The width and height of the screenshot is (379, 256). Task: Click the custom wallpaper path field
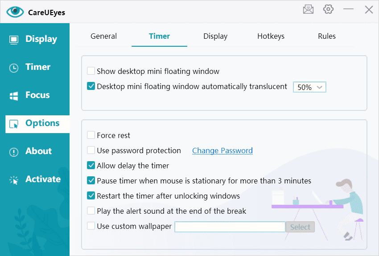tap(230, 227)
